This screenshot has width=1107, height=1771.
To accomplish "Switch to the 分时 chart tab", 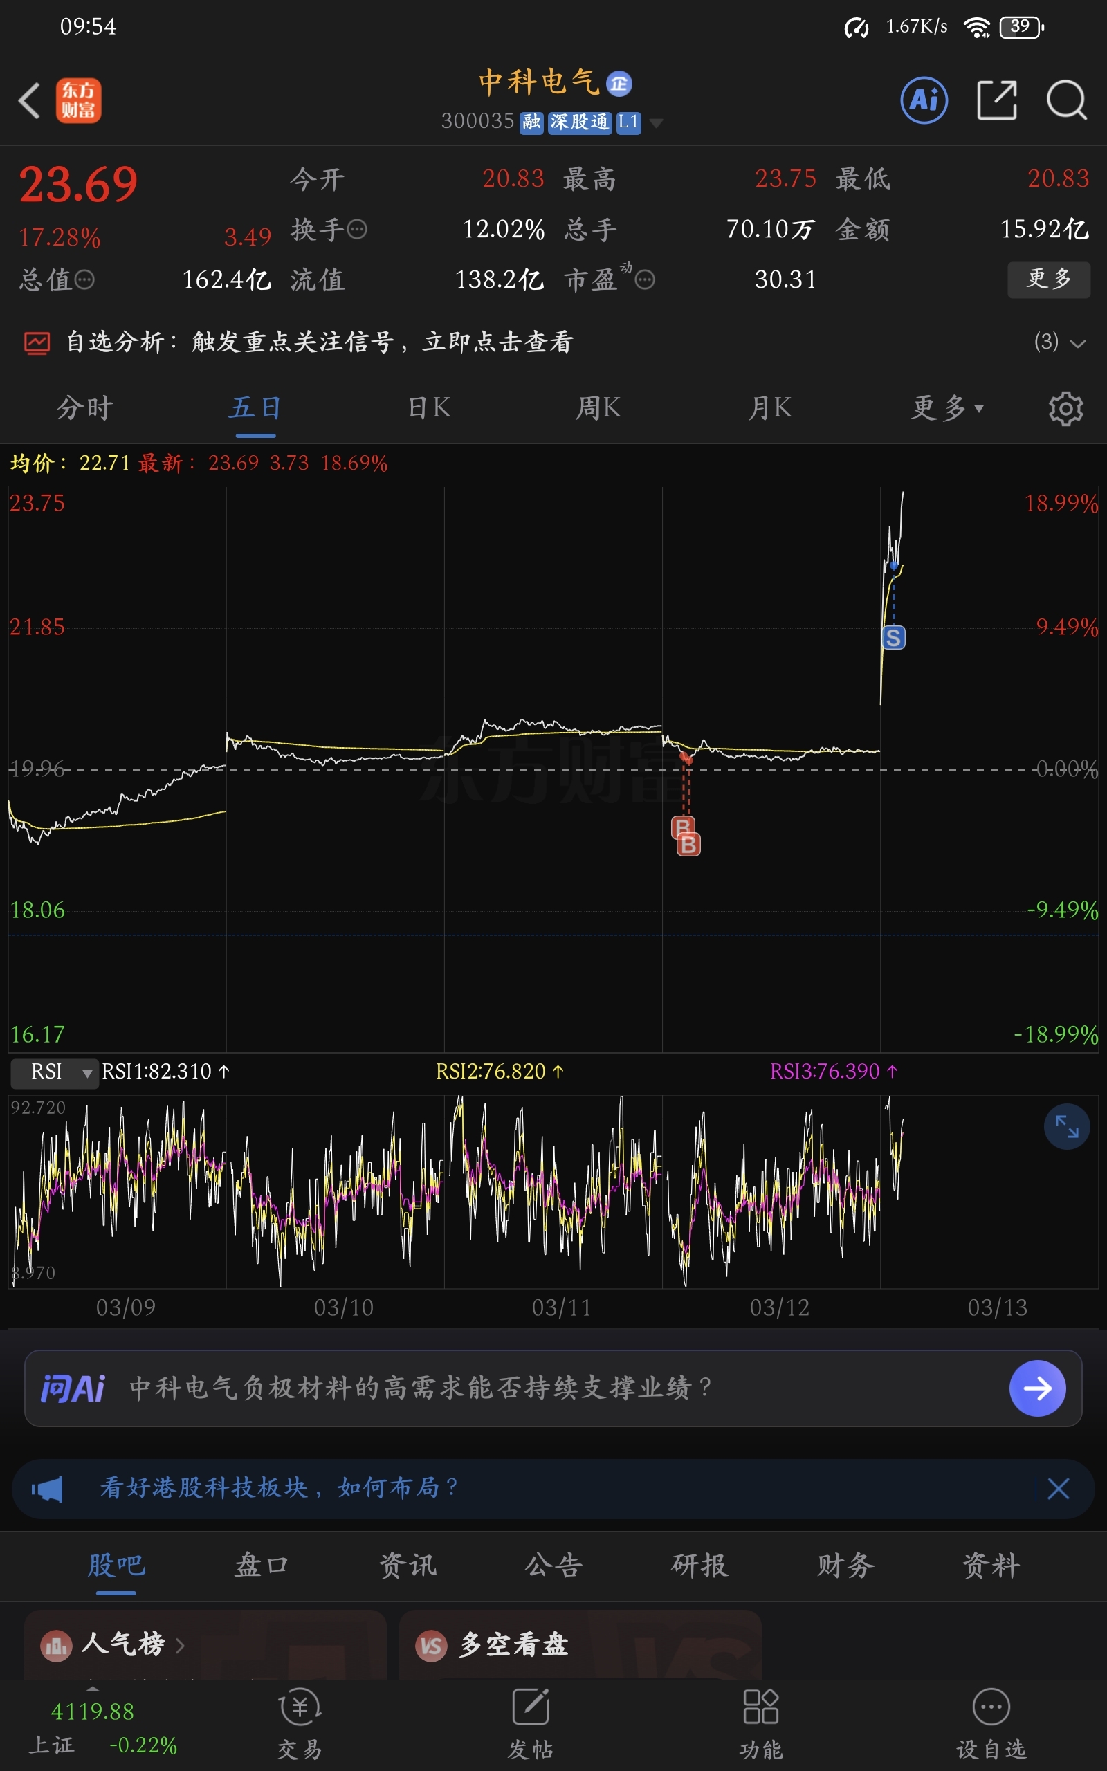I will tap(85, 407).
